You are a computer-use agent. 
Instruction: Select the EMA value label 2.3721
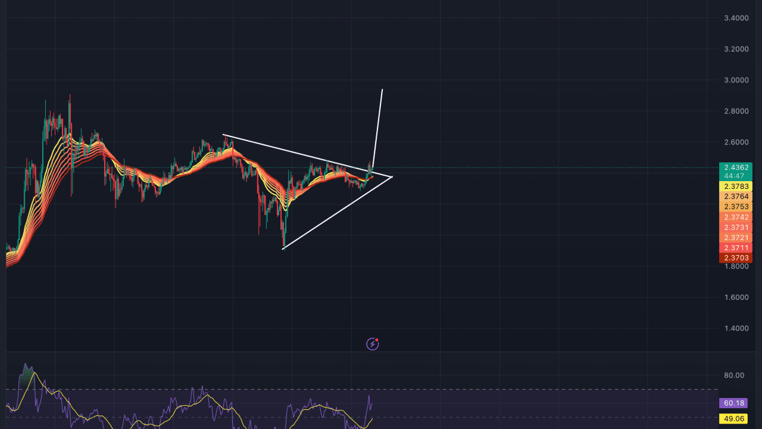coord(736,238)
